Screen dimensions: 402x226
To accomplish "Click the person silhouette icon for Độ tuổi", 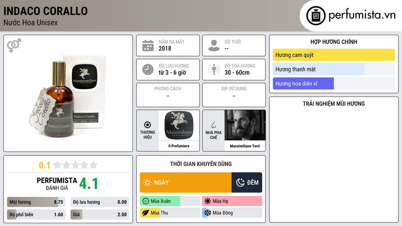I will tap(214, 46).
